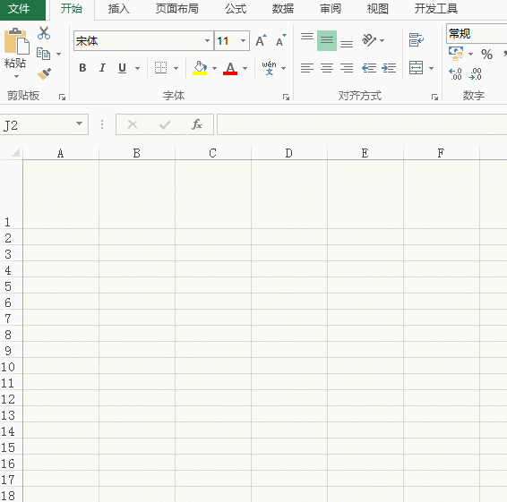Expand the font name dropdown
Screen dimensions: 507x502
(207, 40)
